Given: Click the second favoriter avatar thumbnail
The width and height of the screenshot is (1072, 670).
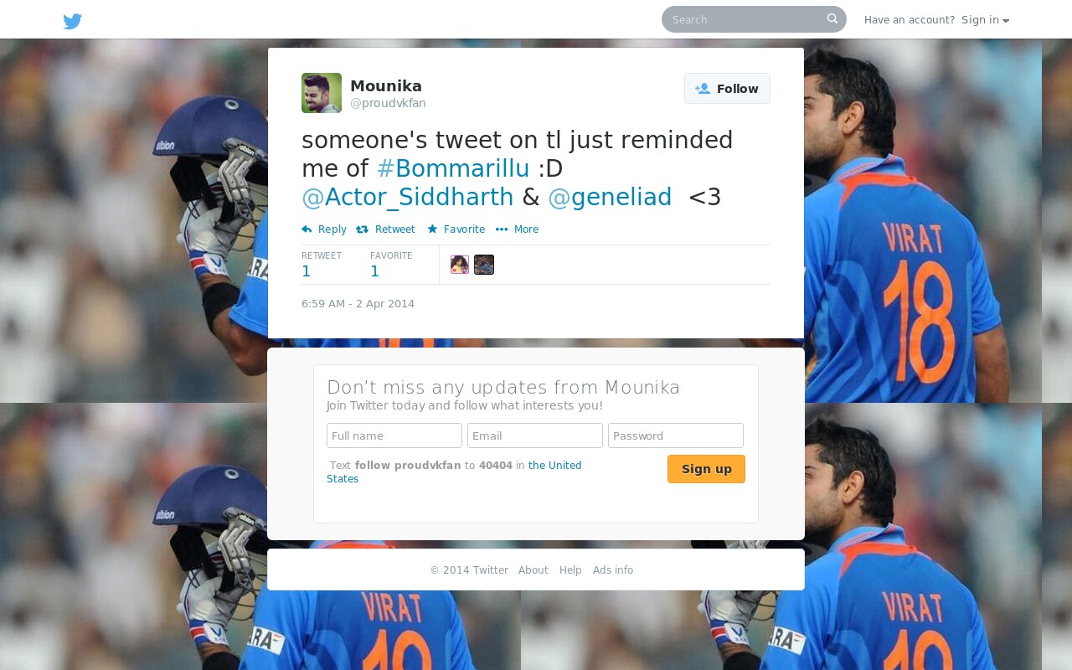Looking at the screenshot, I should coord(484,265).
